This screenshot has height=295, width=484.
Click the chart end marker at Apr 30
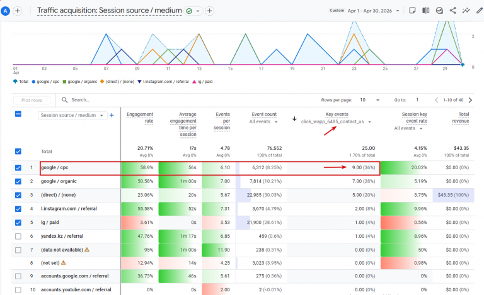click(462, 65)
